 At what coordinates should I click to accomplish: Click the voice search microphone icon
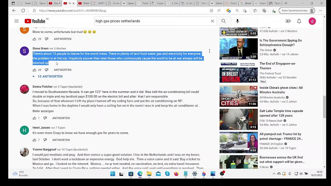coord(237,21)
